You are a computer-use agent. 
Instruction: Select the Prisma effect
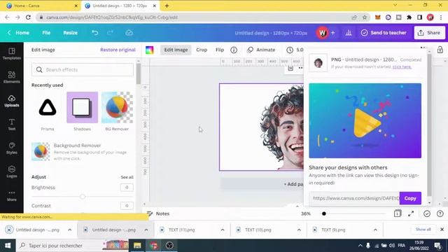(x=48, y=107)
